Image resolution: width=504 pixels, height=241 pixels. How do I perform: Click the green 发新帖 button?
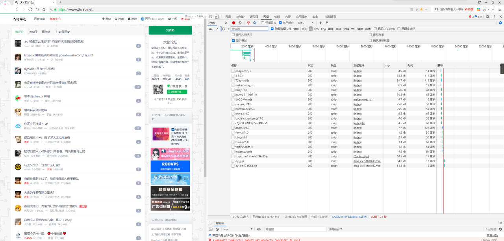(170, 30)
